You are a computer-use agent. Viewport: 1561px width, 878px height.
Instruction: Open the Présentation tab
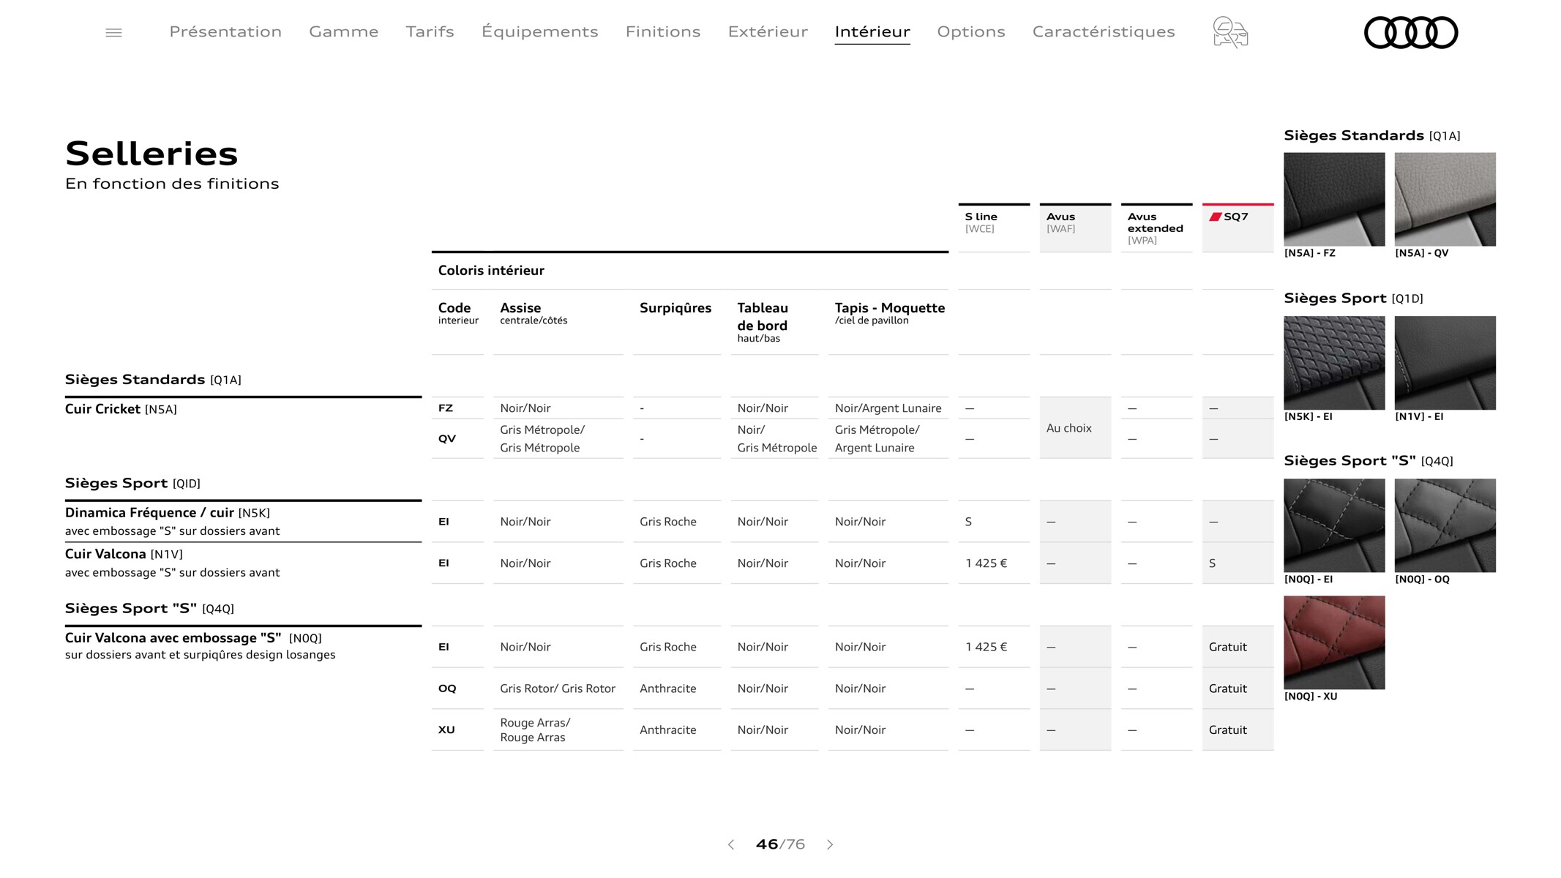coord(225,31)
